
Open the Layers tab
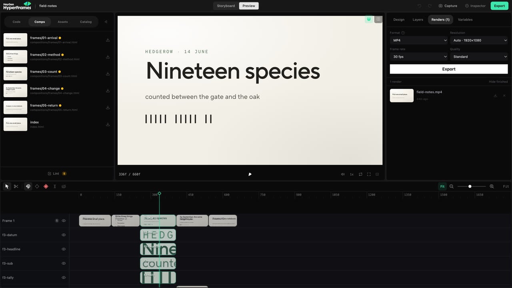point(418,20)
